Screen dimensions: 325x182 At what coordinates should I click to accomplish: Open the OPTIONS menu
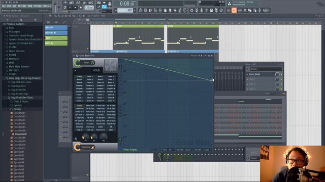click(x=38, y=6)
